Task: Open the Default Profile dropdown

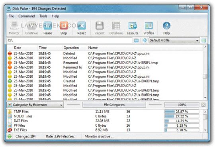Action: [x=174, y=41]
